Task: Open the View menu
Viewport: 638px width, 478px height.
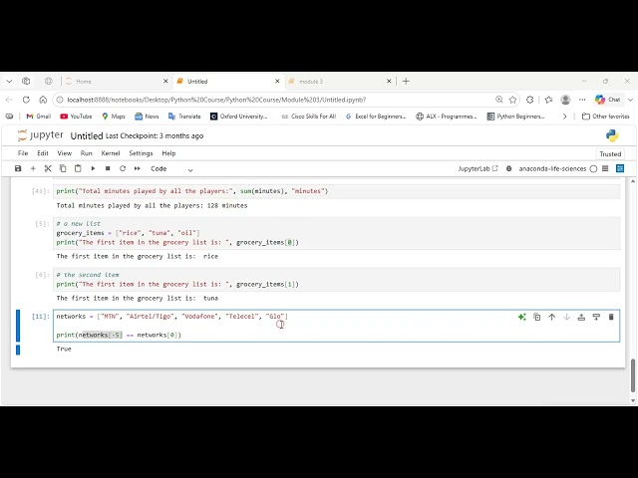Action: [64, 153]
